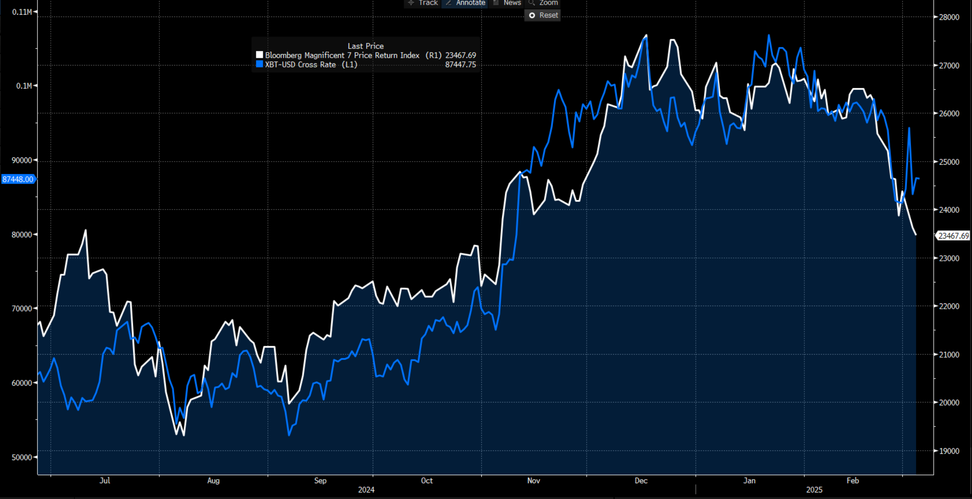Click the white Magnificent 7 legend swatch
Screen dimensions: 972x499
pyautogui.click(x=260, y=55)
